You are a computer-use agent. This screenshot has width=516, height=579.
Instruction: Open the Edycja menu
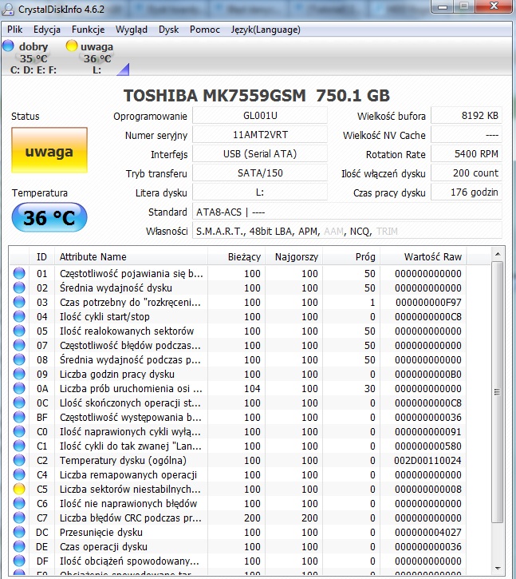pyautogui.click(x=47, y=30)
